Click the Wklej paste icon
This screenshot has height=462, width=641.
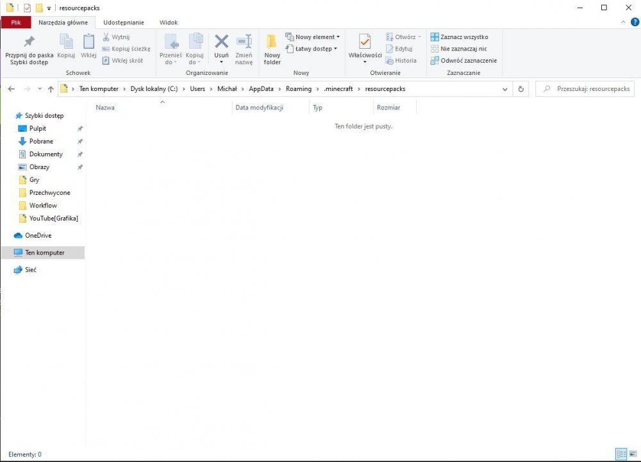coord(88,43)
